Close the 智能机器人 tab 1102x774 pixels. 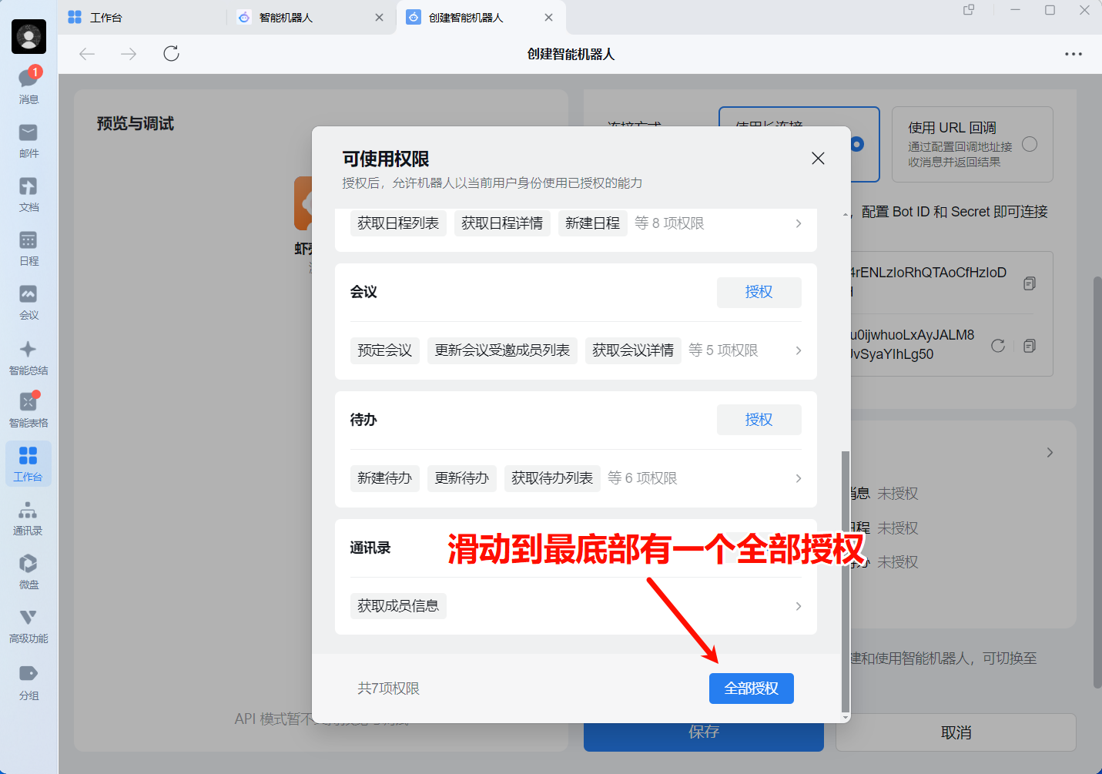[x=379, y=18]
